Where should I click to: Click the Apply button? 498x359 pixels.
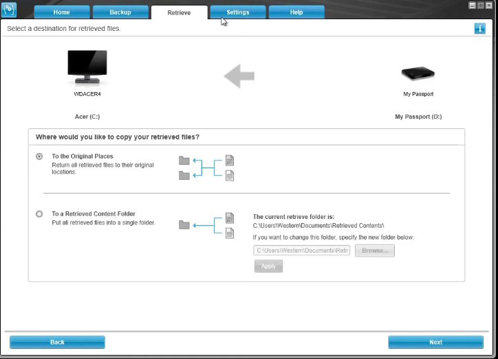point(268,266)
